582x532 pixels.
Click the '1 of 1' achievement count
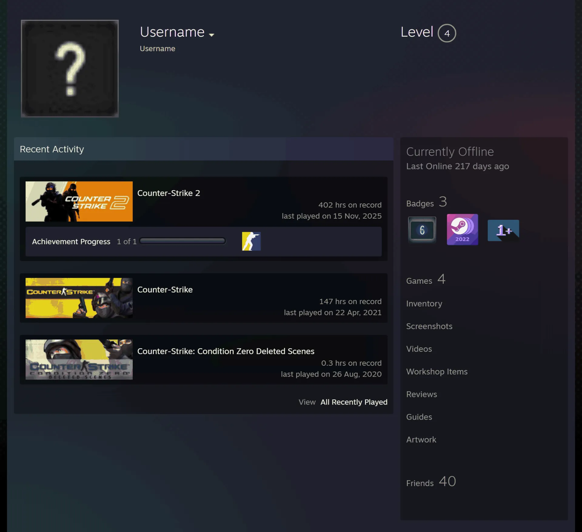(127, 242)
